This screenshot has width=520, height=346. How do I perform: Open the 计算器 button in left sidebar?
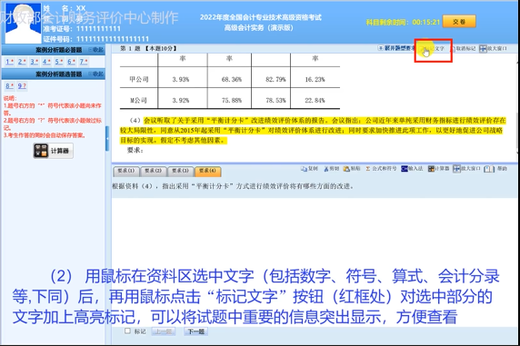point(53,151)
